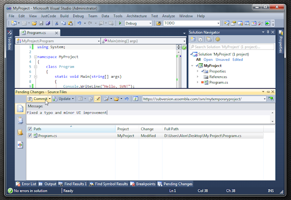Toggle the Path header select-all checkbox
Screen dimensions: 291x200
[30, 129]
